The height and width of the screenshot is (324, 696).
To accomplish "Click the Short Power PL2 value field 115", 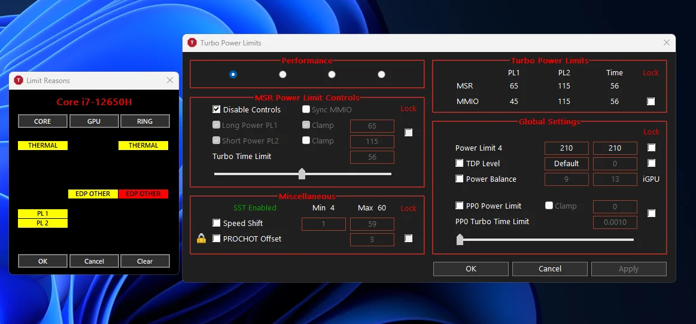I will coord(372,142).
